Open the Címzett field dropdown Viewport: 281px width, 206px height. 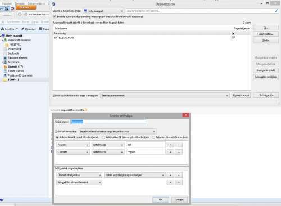pyautogui.click(x=72, y=152)
